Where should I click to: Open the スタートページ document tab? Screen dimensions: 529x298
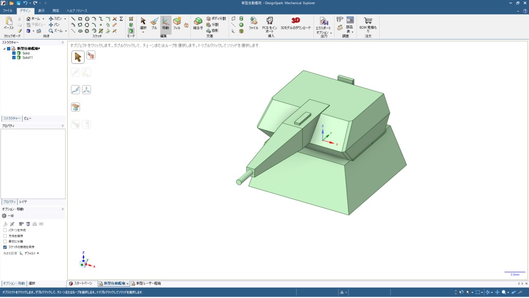click(x=81, y=284)
